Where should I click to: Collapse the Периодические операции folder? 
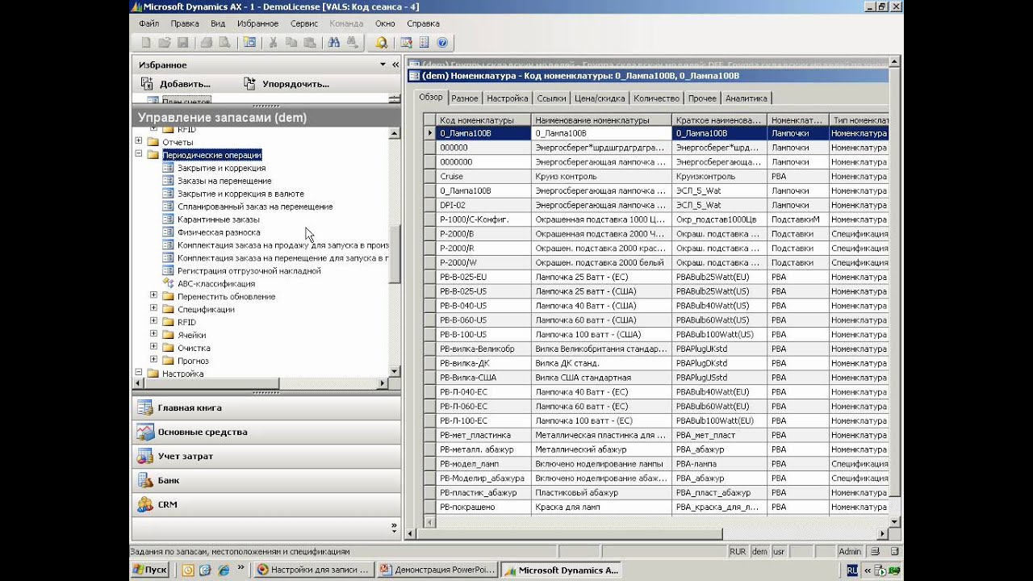click(139, 154)
